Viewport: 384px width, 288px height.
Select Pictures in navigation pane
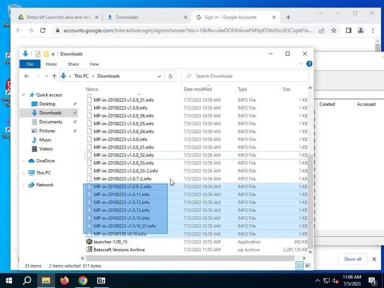pos(47,131)
